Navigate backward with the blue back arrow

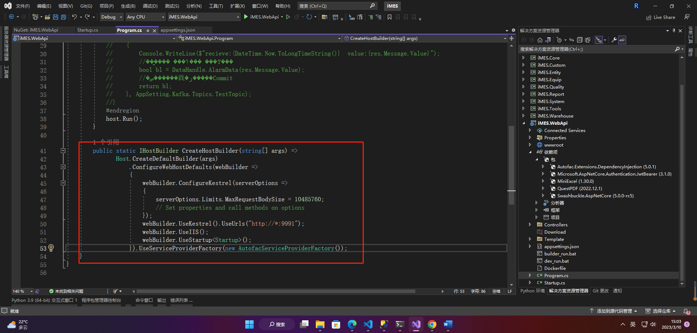(12, 17)
